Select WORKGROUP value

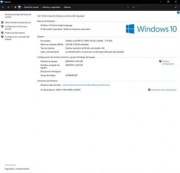point(71,75)
